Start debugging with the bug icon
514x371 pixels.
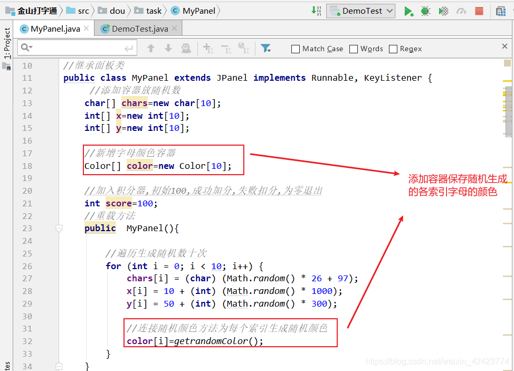pos(425,11)
